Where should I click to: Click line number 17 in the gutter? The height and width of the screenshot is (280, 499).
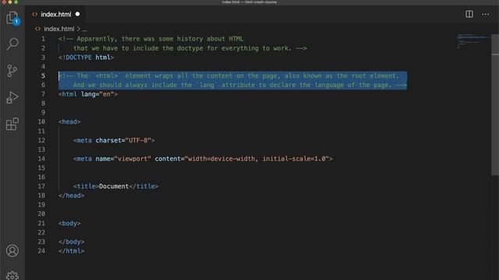[x=41, y=186]
